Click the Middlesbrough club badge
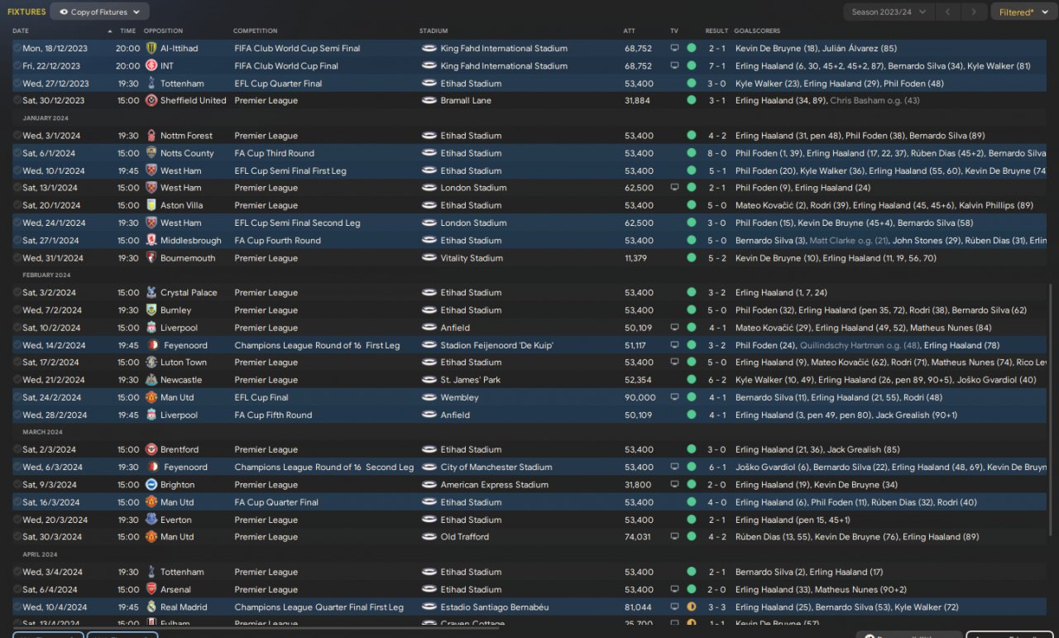The width and height of the screenshot is (1059, 638). [151, 241]
